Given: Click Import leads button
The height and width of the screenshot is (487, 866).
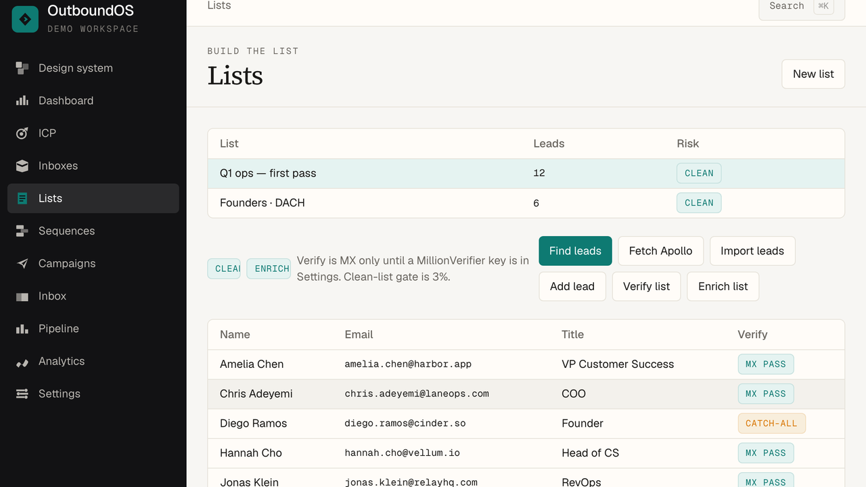Looking at the screenshot, I should [752, 251].
